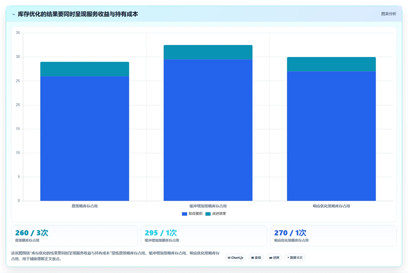
Task: Click the y-axis tick label 20
Action: (18, 105)
